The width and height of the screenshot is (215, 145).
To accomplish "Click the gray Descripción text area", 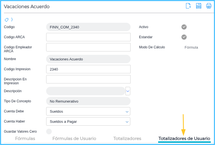I will click(x=86, y=91).
